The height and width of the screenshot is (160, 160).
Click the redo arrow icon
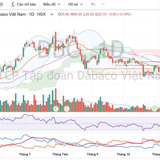(103, 4)
